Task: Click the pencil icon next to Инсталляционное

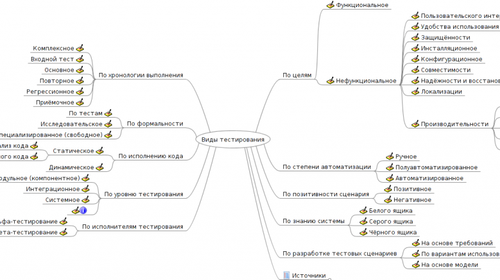Action: [x=415, y=48]
